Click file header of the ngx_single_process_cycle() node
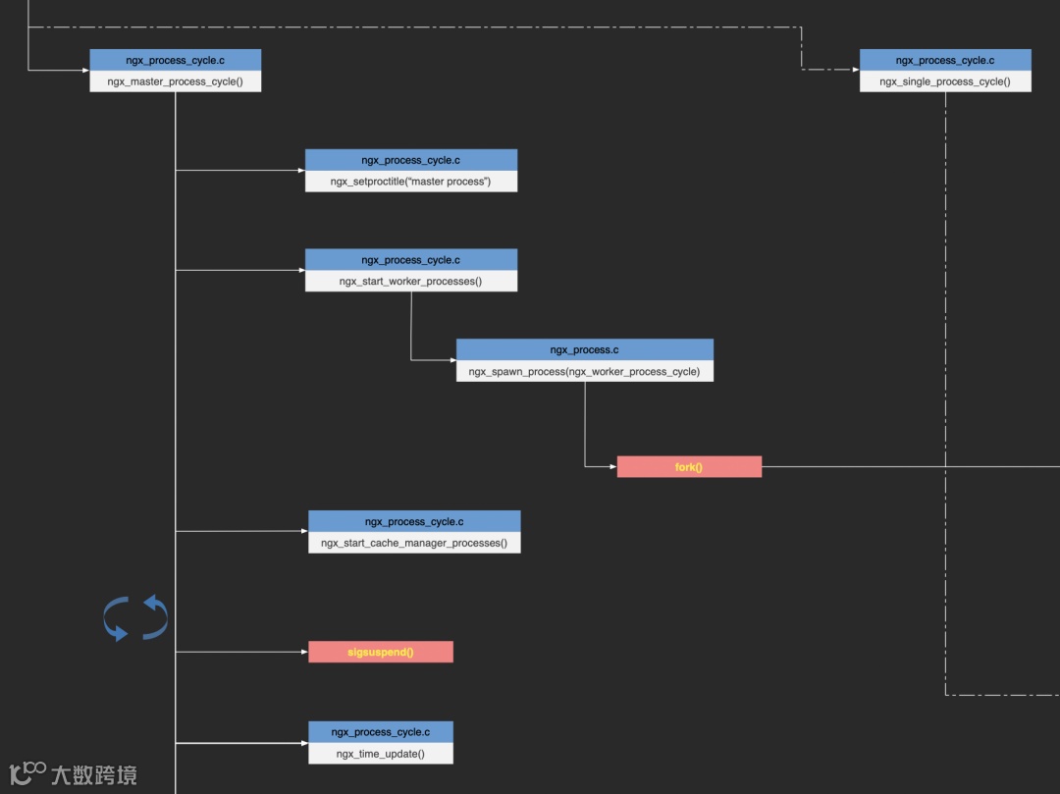Viewport: 1060px width, 794px height. click(945, 60)
